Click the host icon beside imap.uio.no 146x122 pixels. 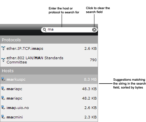(x=3, y=107)
